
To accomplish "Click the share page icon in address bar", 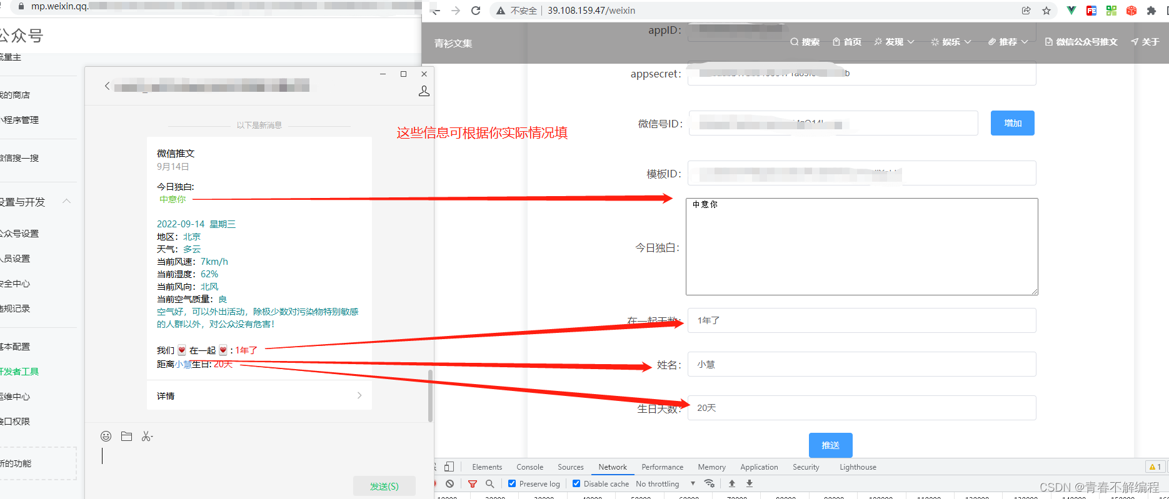I will pos(1026,11).
